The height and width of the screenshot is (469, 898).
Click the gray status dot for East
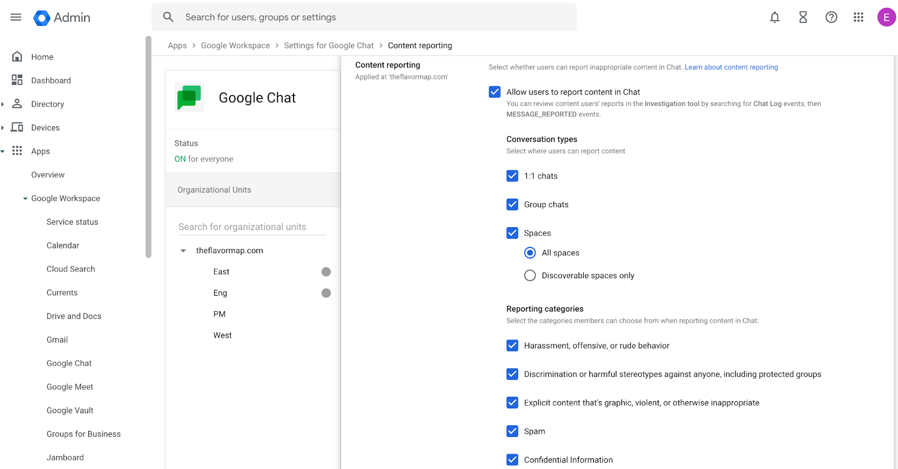click(326, 272)
